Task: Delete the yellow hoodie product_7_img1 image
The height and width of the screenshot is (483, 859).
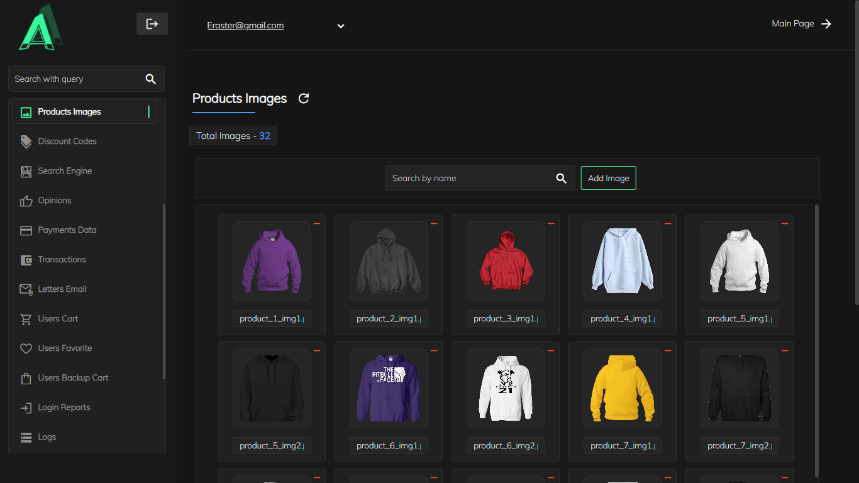Action: pyautogui.click(x=668, y=351)
